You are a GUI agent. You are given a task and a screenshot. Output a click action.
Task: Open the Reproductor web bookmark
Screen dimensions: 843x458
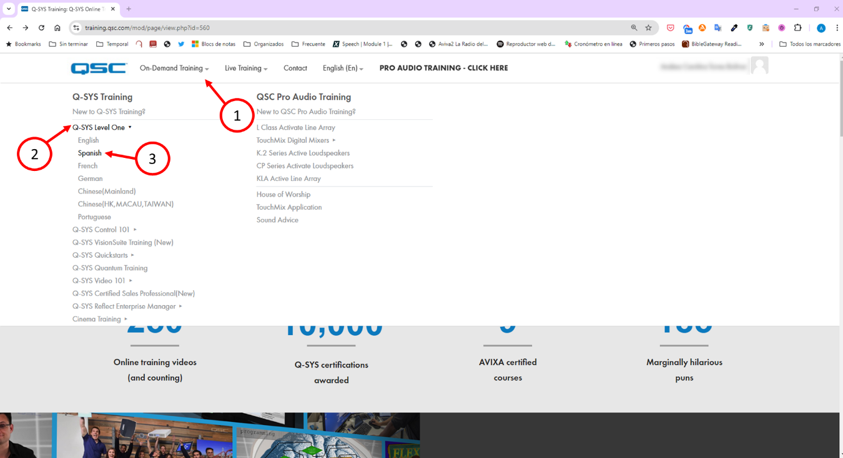click(526, 44)
